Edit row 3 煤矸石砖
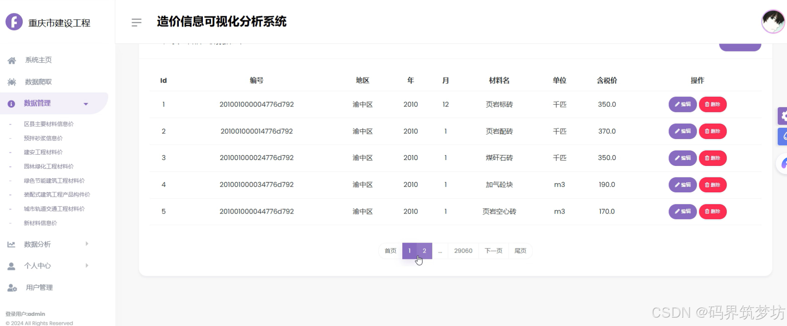Image resolution: width=787 pixels, height=326 pixels. [x=682, y=158]
